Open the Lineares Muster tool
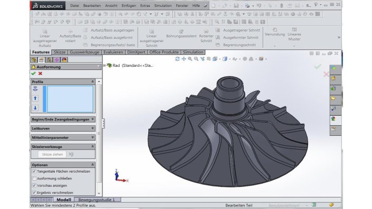 [294, 34]
